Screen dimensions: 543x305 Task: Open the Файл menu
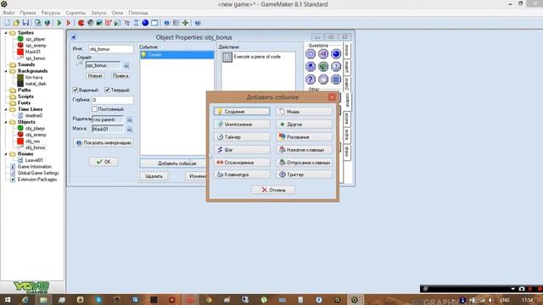(x=8, y=13)
